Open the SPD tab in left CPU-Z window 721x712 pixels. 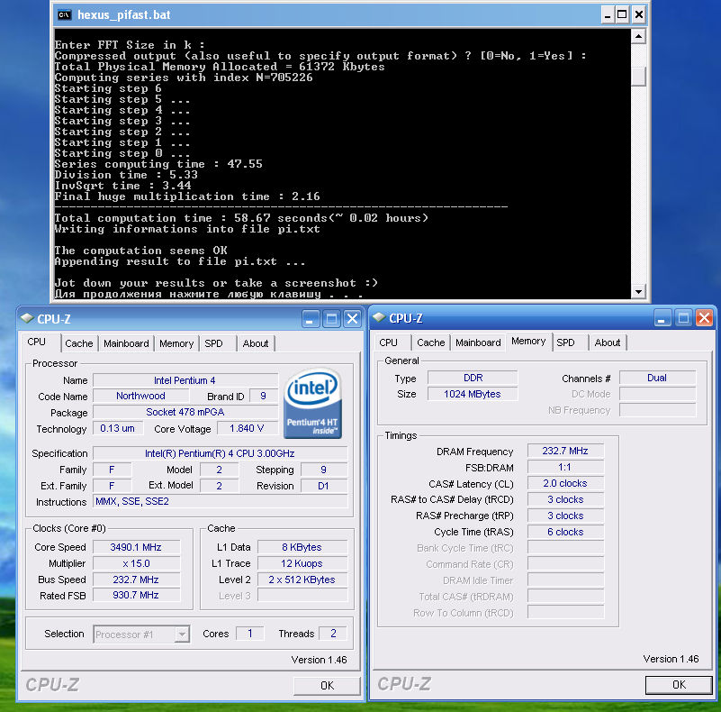pos(213,343)
